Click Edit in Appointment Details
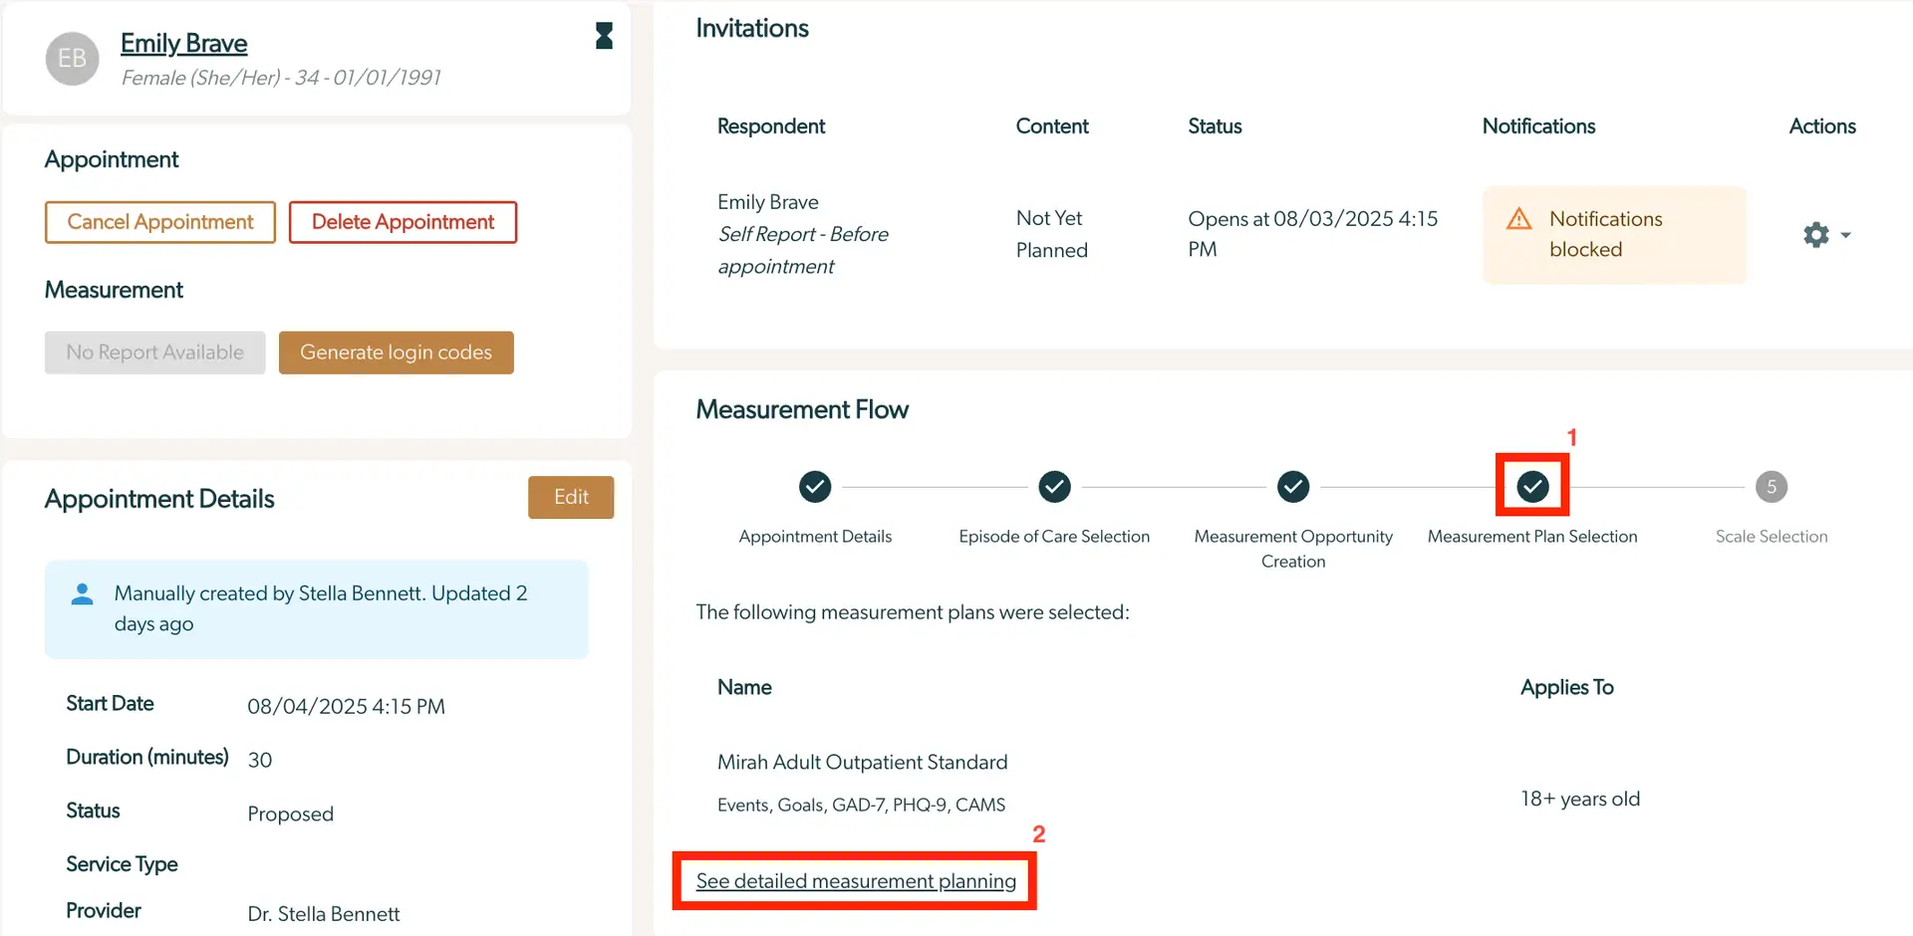The height and width of the screenshot is (936, 1913). (571, 497)
